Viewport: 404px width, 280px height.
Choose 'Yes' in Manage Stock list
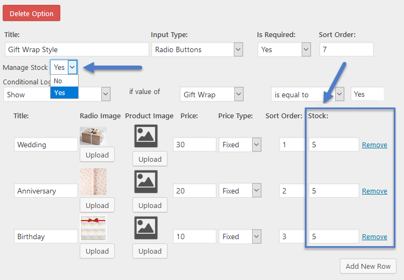pyautogui.click(x=64, y=92)
